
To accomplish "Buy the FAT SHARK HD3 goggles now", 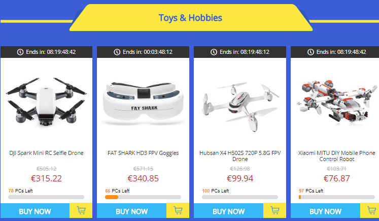I will tap(132, 211).
